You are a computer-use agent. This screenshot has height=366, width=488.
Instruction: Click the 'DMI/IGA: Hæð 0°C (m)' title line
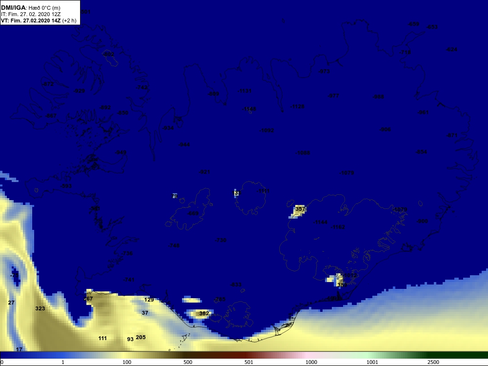30,8
